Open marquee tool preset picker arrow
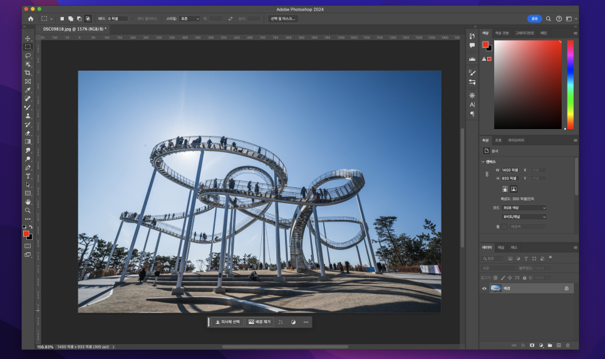 (51, 19)
